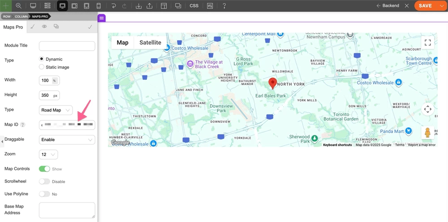This screenshot has width=448, height=222.
Task: Toggle the Scrollwheel switch
Action: 44,181
